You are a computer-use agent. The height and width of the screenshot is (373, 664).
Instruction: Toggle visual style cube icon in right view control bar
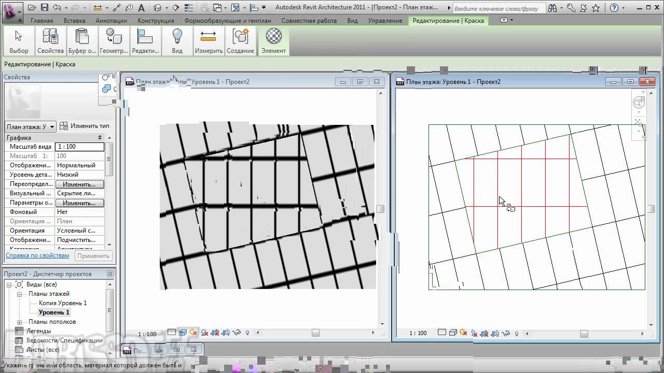[453, 332]
